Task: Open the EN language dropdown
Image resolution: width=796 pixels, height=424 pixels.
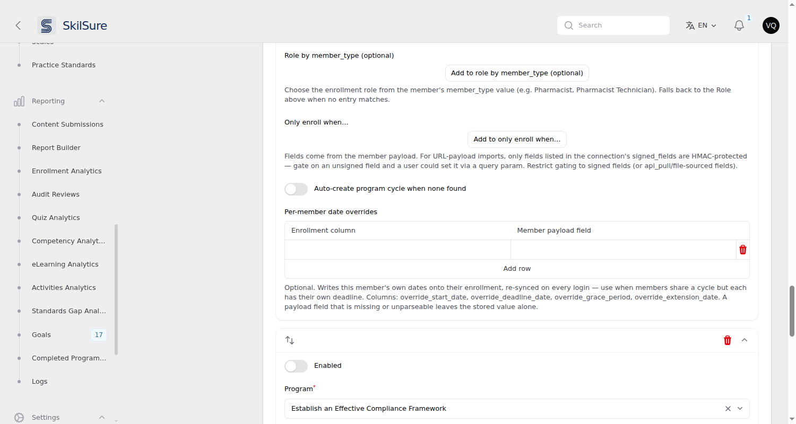Action: click(701, 25)
